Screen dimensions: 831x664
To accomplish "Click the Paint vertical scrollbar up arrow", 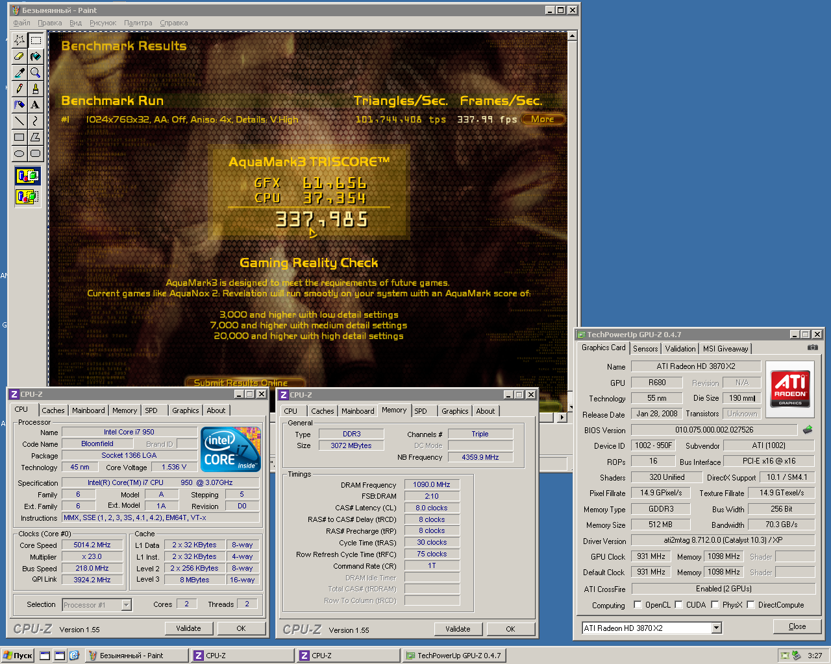I will pos(572,36).
